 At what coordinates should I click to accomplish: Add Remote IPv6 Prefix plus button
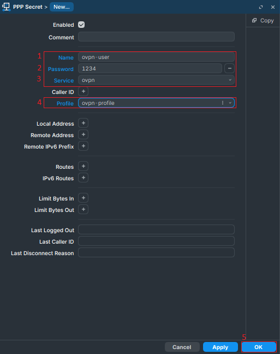pos(84,146)
